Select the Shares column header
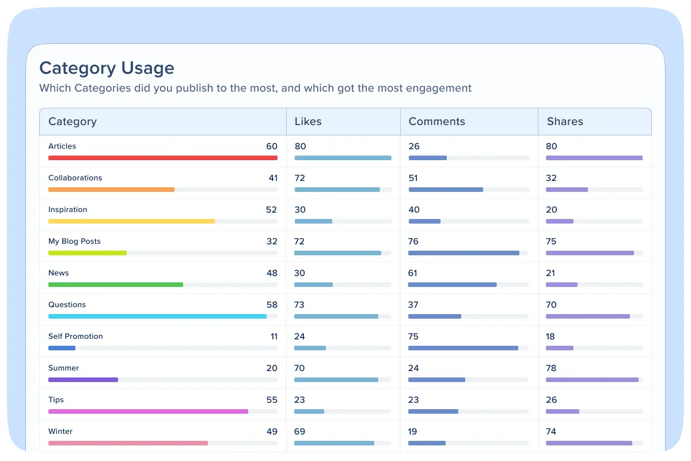Viewport: 691px width, 461px height. (565, 122)
